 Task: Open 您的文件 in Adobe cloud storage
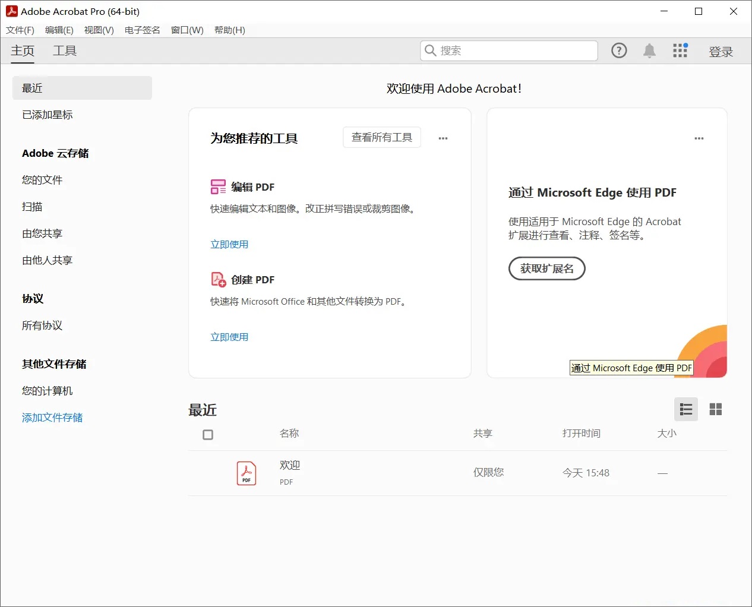coord(42,180)
